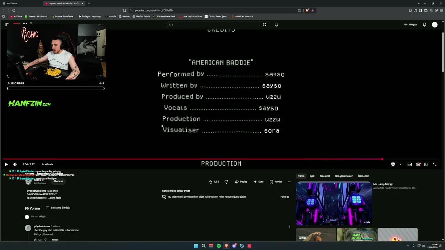Switch to theater mode in player
Screen dimensions: 445x250
click(426, 164)
